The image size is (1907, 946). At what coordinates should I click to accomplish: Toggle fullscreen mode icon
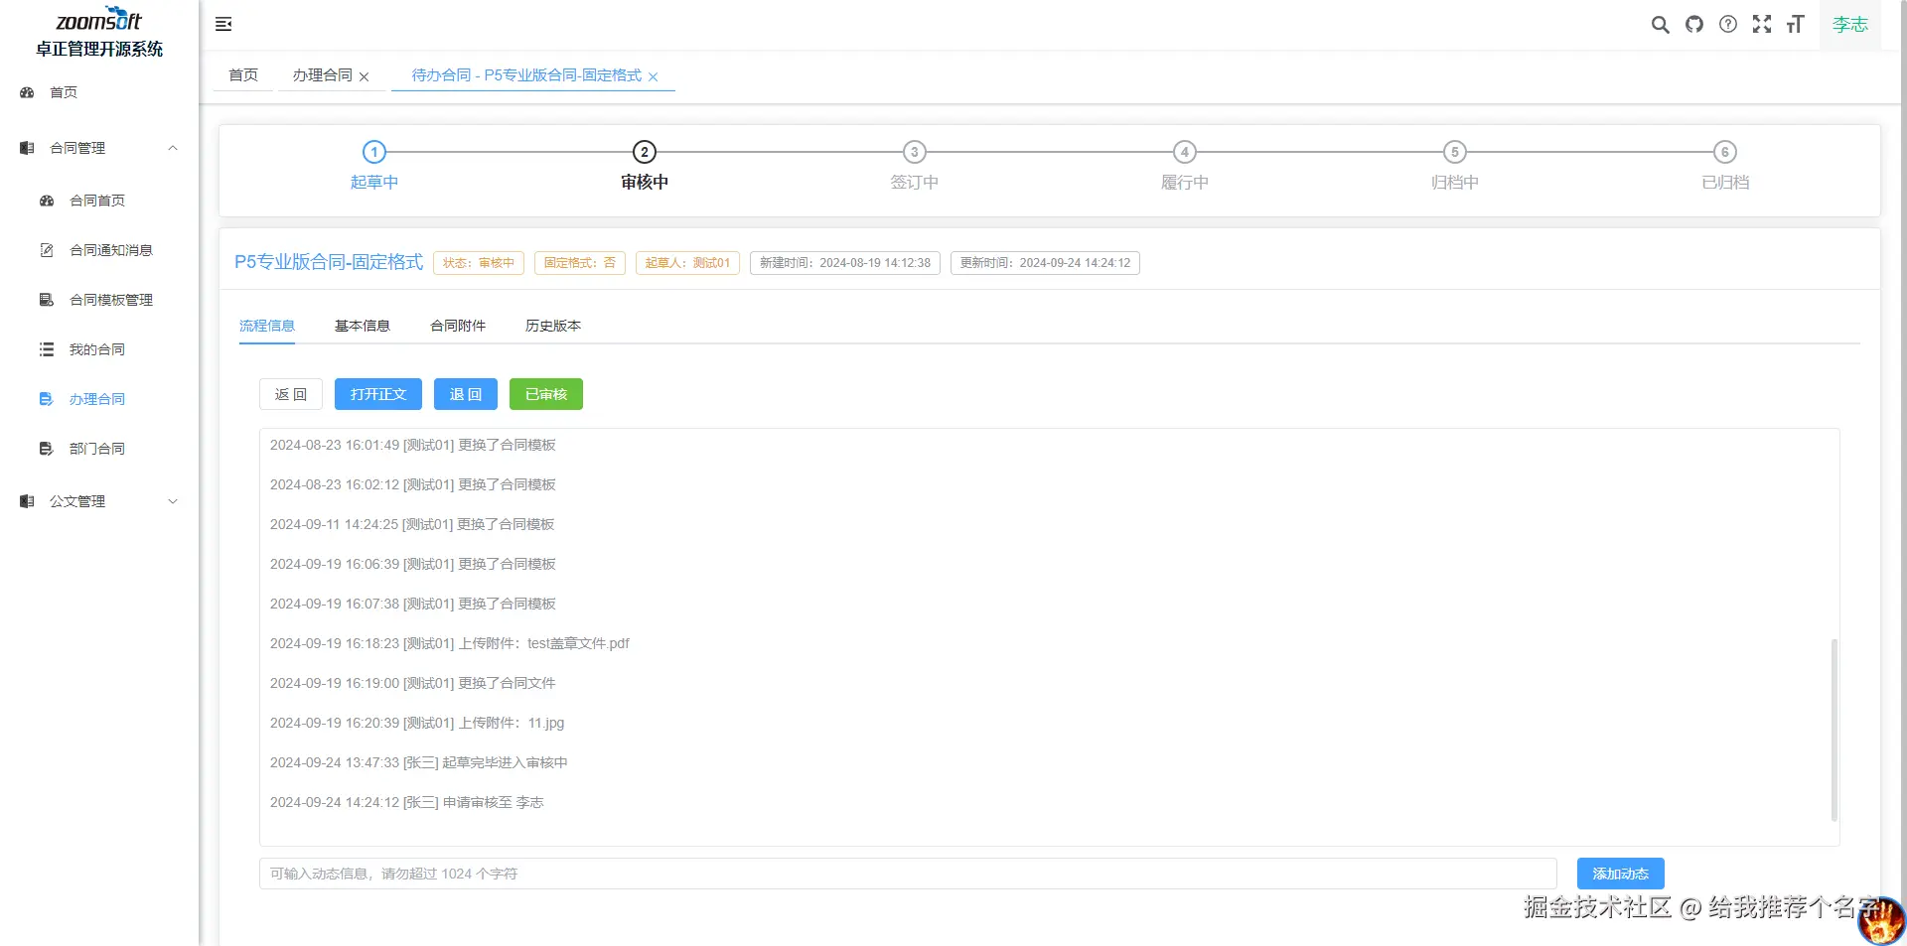[1762, 25]
